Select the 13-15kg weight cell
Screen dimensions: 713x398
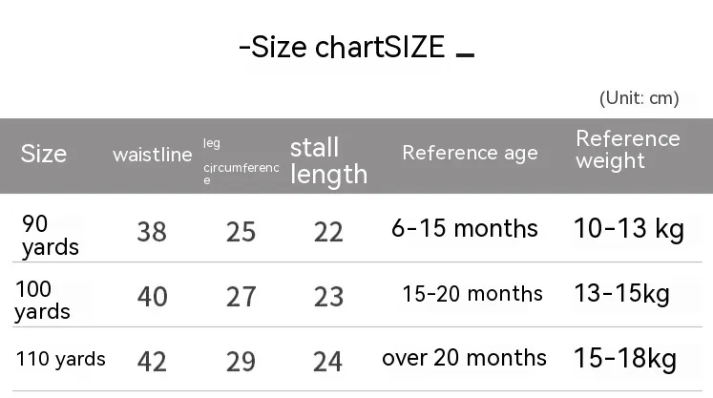pyautogui.click(x=621, y=293)
